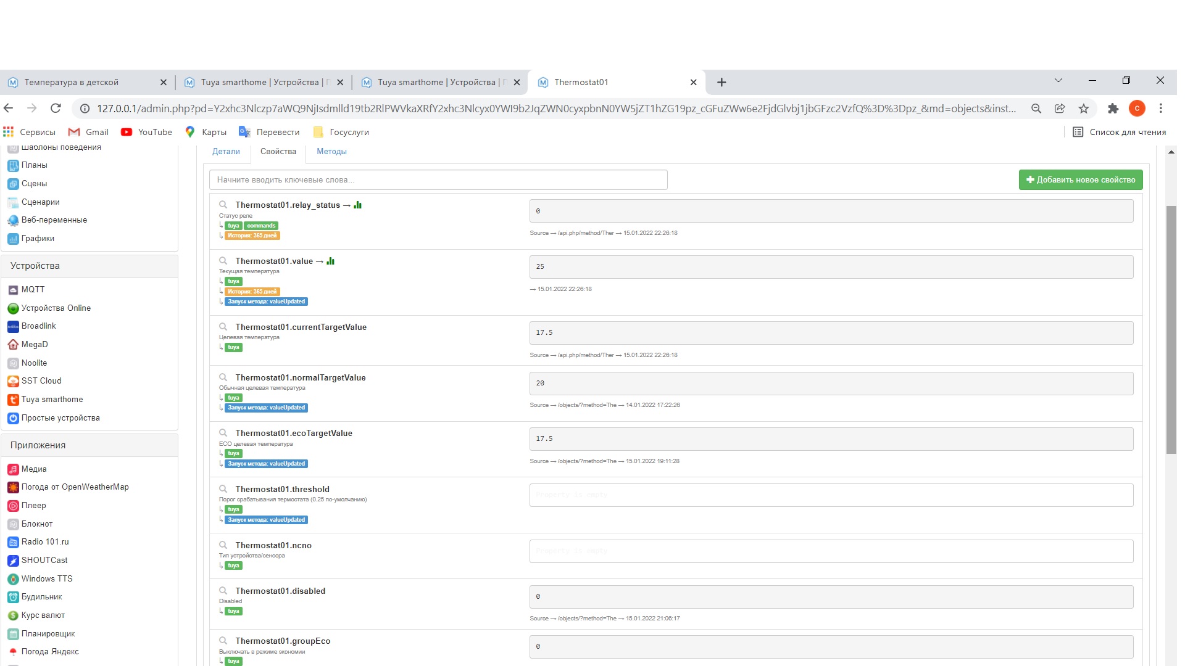This screenshot has width=1185, height=666.
Task: Switch to the Методы tab
Action: (x=331, y=152)
